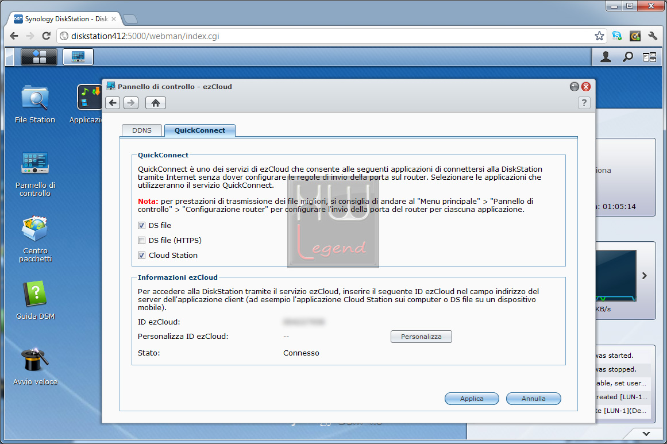Return to control panel home
Image resolution: width=667 pixels, height=444 pixels.
(156, 103)
